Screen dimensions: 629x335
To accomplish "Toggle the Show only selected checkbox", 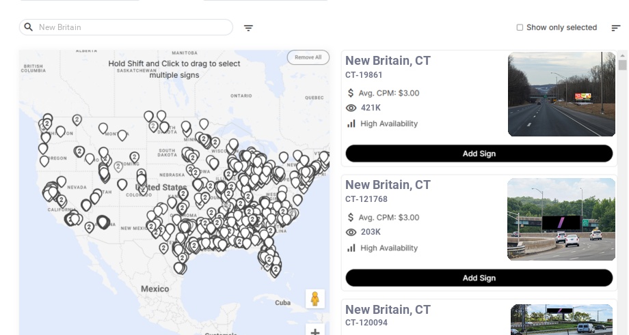I will tap(520, 28).
